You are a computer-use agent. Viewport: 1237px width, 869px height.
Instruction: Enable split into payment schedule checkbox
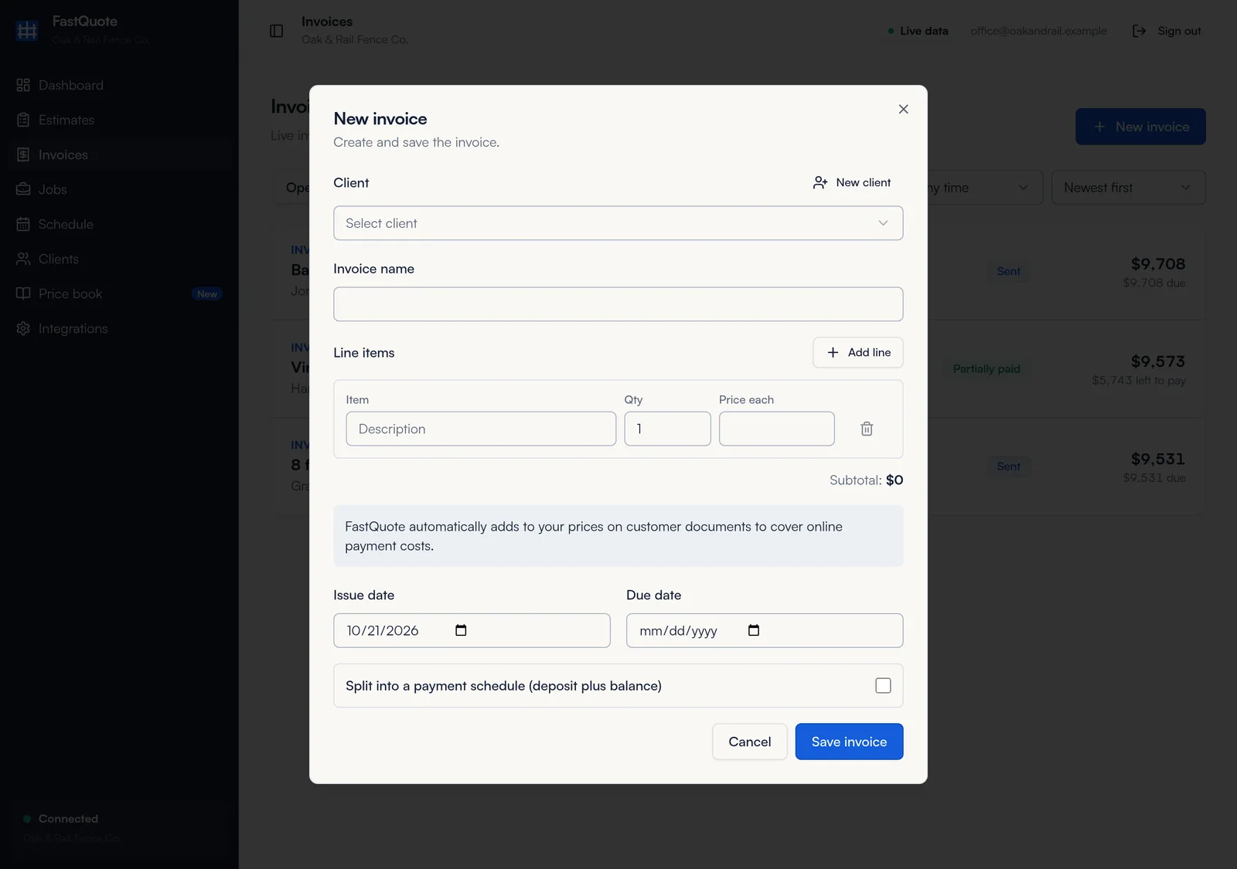[x=883, y=686]
